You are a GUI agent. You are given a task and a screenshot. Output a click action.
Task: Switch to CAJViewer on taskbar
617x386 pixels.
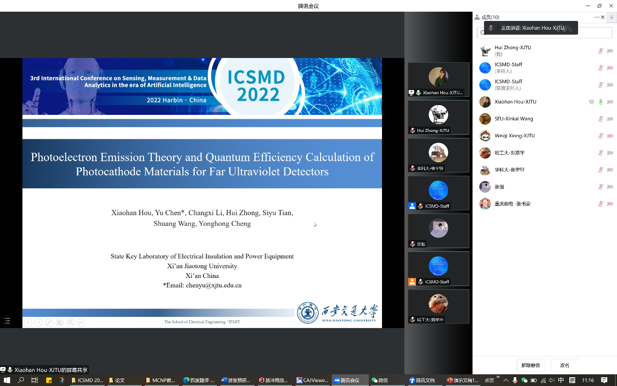pyautogui.click(x=312, y=380)
